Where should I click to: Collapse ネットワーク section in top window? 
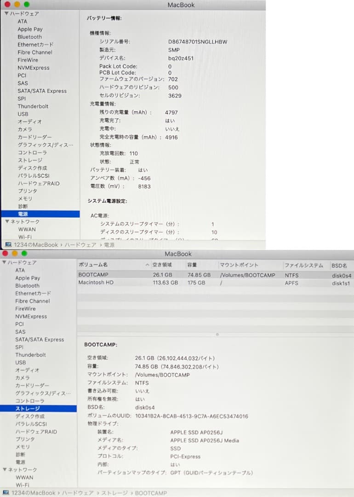[7, 221]
